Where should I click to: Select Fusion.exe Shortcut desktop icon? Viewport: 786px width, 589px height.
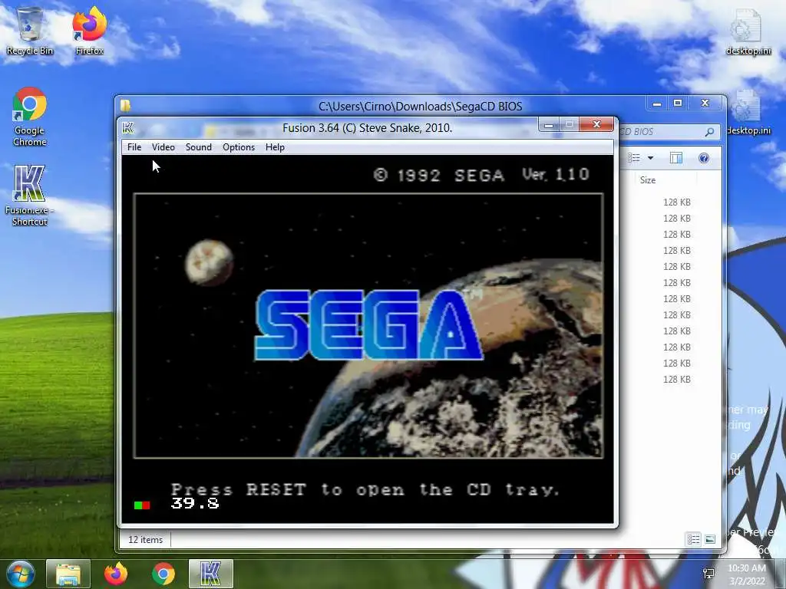(x=30, y=196)
